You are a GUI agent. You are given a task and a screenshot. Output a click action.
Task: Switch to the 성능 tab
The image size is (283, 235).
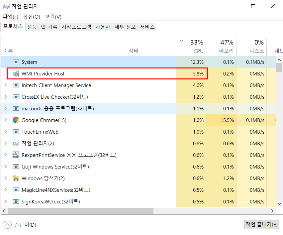pyautogui.click(x=32, y=27)
